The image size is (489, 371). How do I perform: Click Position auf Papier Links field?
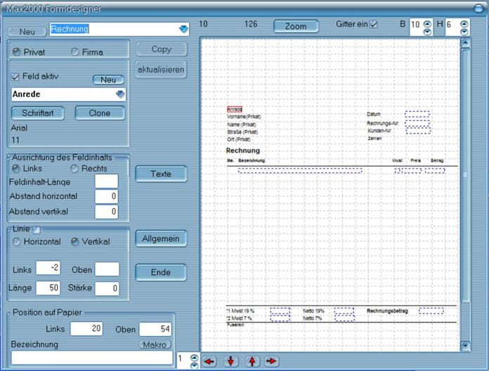click(x=86, y=329)
